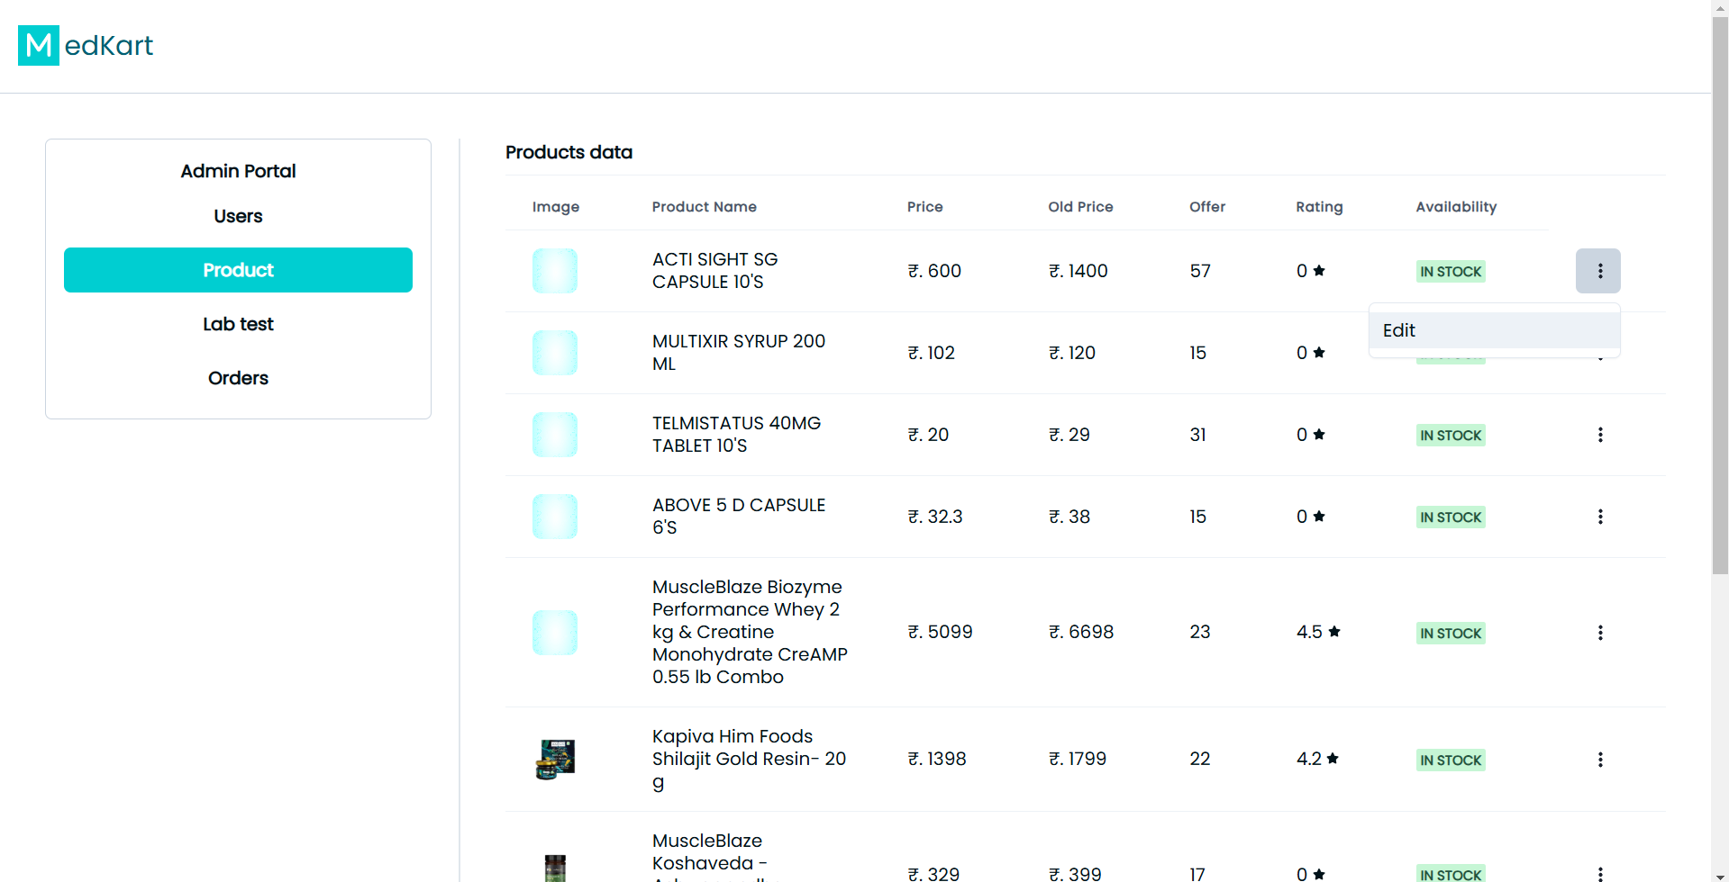Screen dimensions: 1729x882
Task: Open options menu for ABOVE 5 D CAPSULE
Action: [1600, 517]
